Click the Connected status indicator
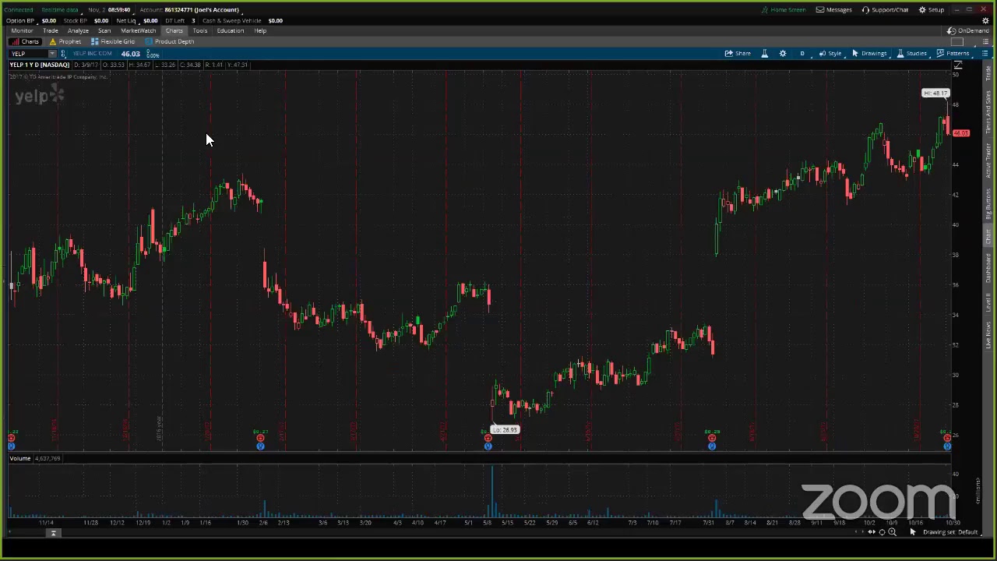Viewport: 997px width, 561px height. [x=19, y=10]
